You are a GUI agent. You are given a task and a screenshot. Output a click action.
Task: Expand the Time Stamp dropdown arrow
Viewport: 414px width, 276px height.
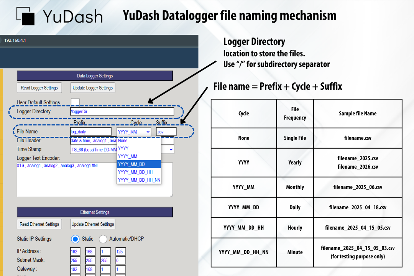tap(171, 149)
